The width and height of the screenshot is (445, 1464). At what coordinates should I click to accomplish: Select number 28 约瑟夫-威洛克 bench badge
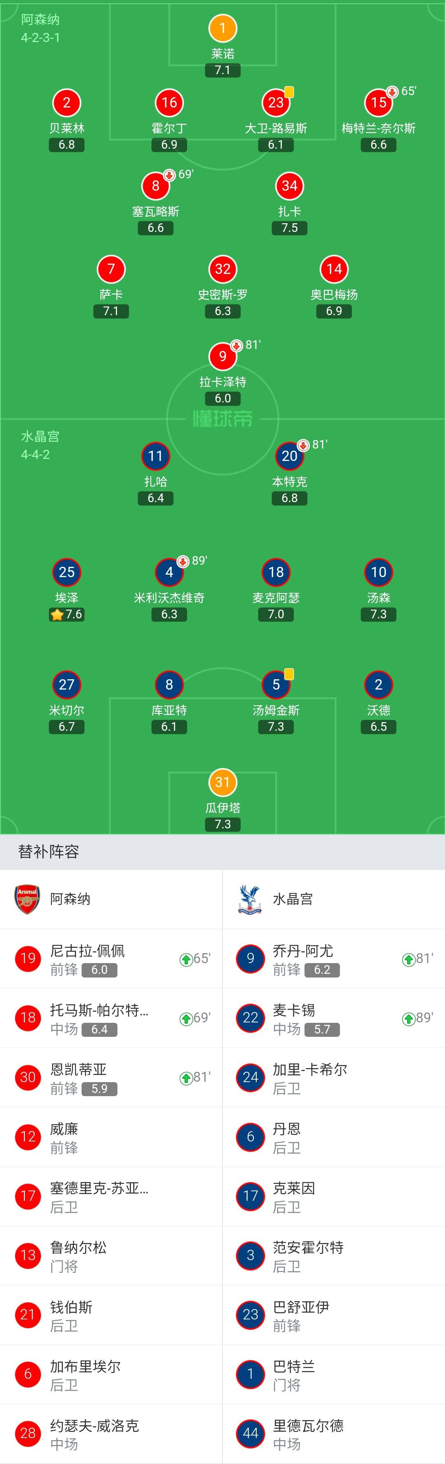click(28, 1433)
